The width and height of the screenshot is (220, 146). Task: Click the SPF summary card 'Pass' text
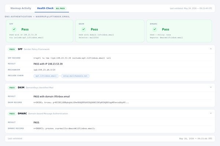[x=25, y=29]
